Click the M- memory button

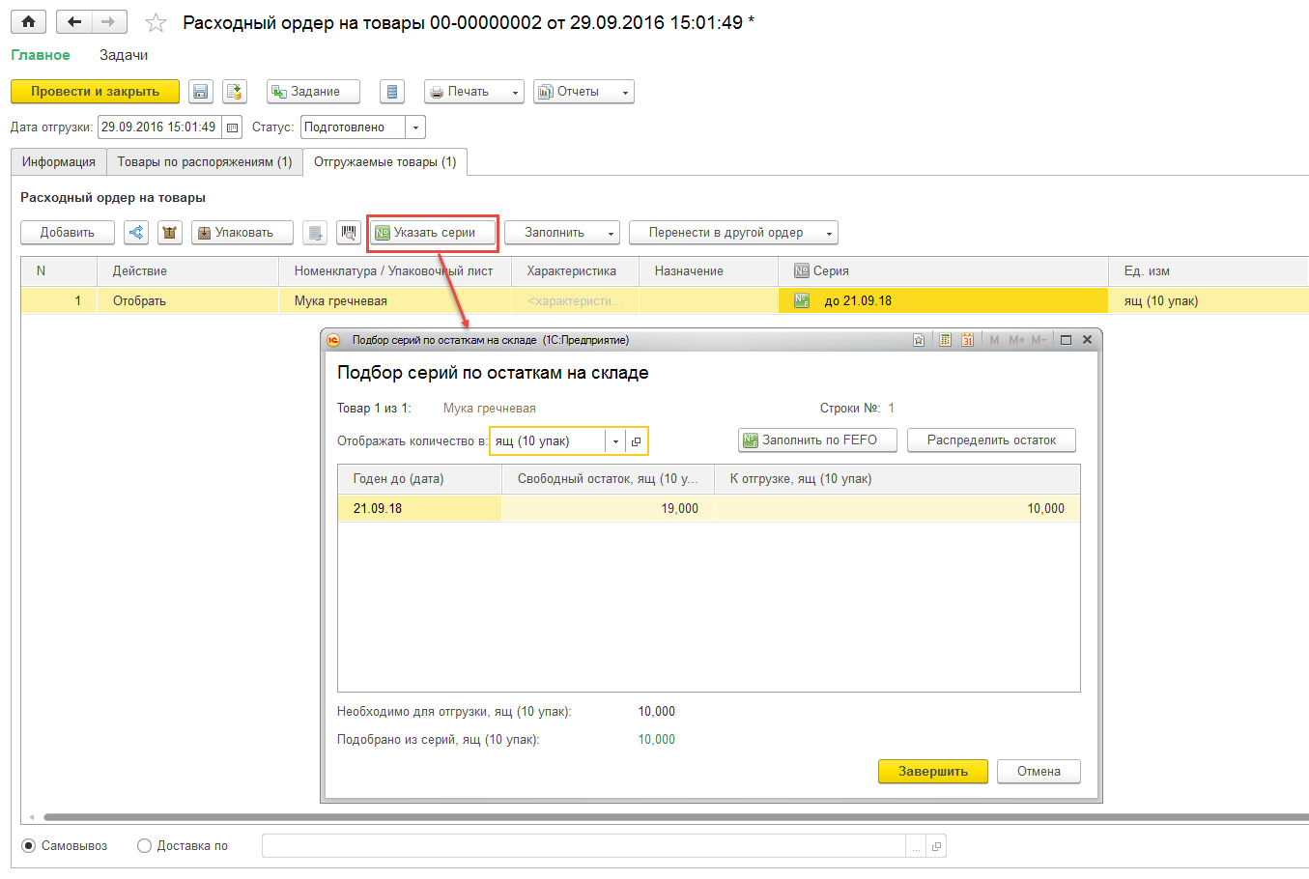1039,340
